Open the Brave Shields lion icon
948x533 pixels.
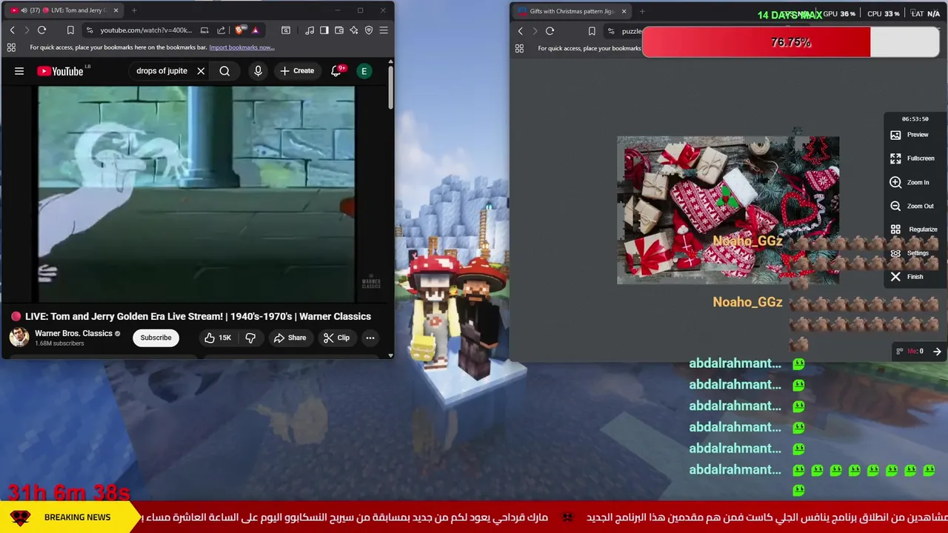tap(239, 30)
